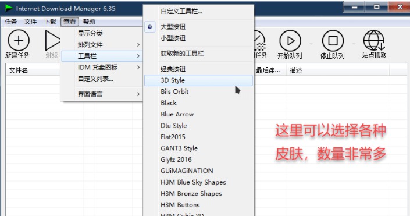Open the 任务 menu
Viewport: 410px width, 216px height.
pos(10,22)
